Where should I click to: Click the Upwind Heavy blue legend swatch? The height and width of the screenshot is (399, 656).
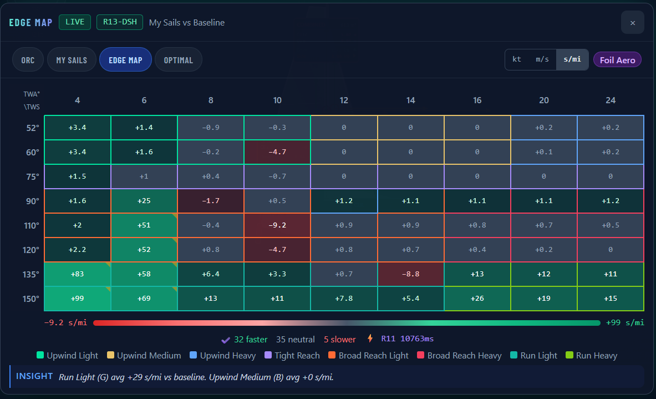[x=194, y=355]
